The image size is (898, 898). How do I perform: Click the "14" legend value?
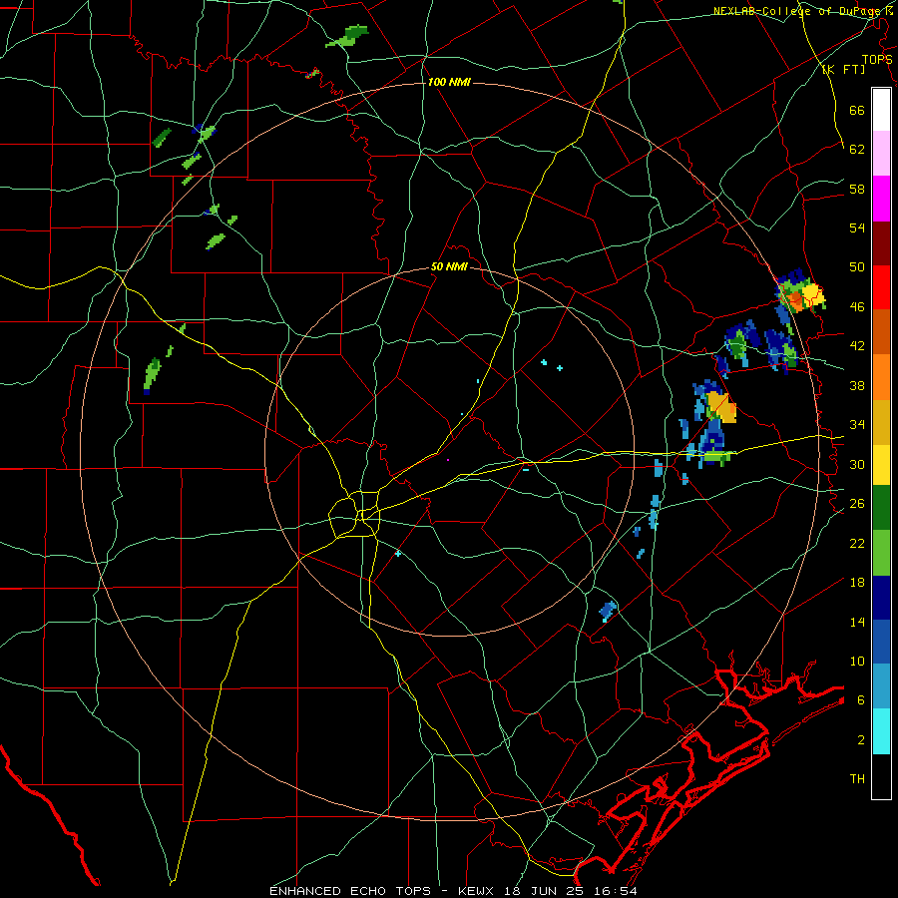click(857, 622)
